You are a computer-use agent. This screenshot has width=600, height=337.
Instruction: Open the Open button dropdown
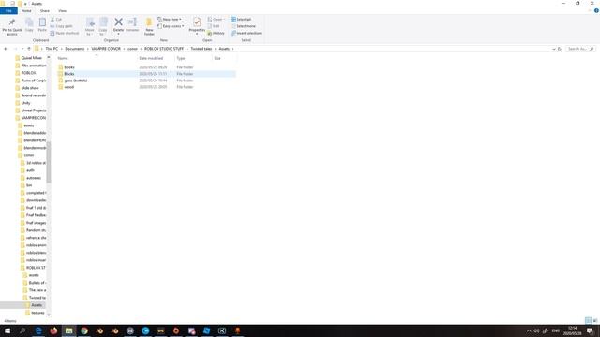(217, 20)
